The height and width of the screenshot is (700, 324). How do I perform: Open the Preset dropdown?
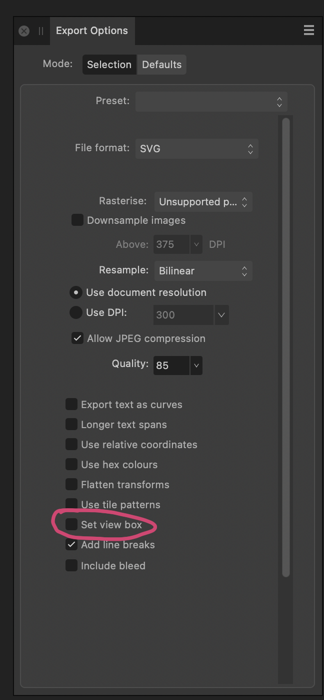point(211,102)
